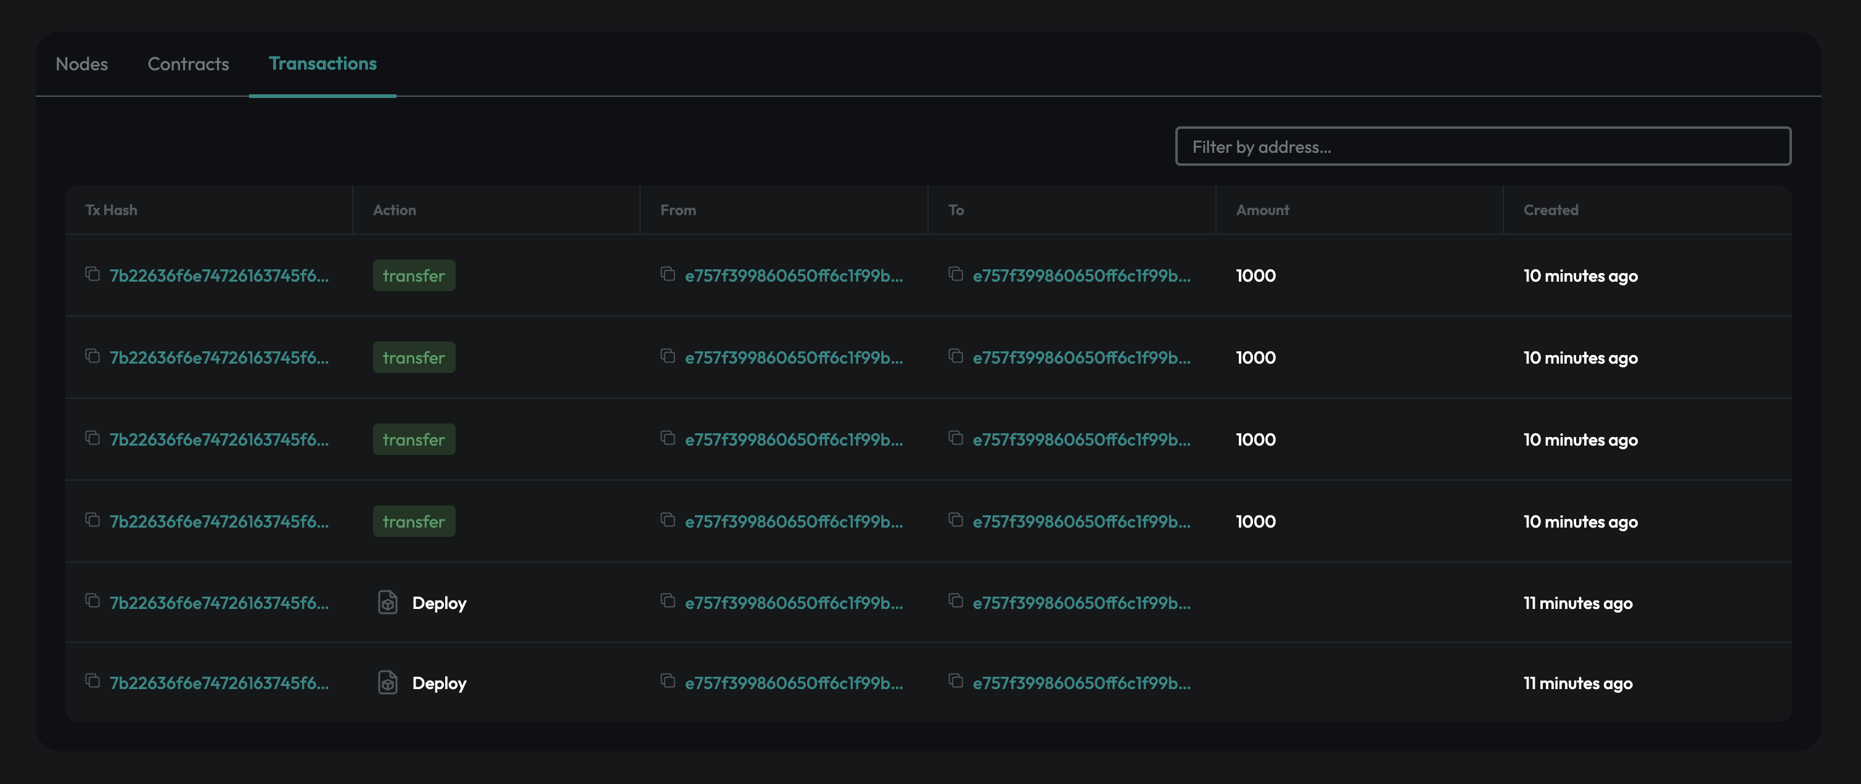Screen dimensions: 1861x784
Task: Click the Deploy contract icon in last Deploy row
Action: 388,682
